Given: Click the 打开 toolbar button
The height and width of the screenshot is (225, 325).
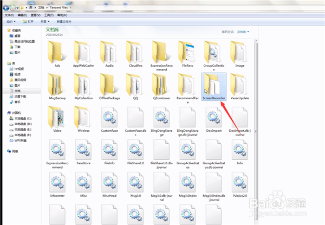Looking at the screenshot, I should 28,22.
